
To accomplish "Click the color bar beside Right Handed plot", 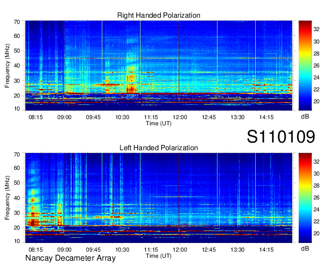I will [x=305, y=66].
